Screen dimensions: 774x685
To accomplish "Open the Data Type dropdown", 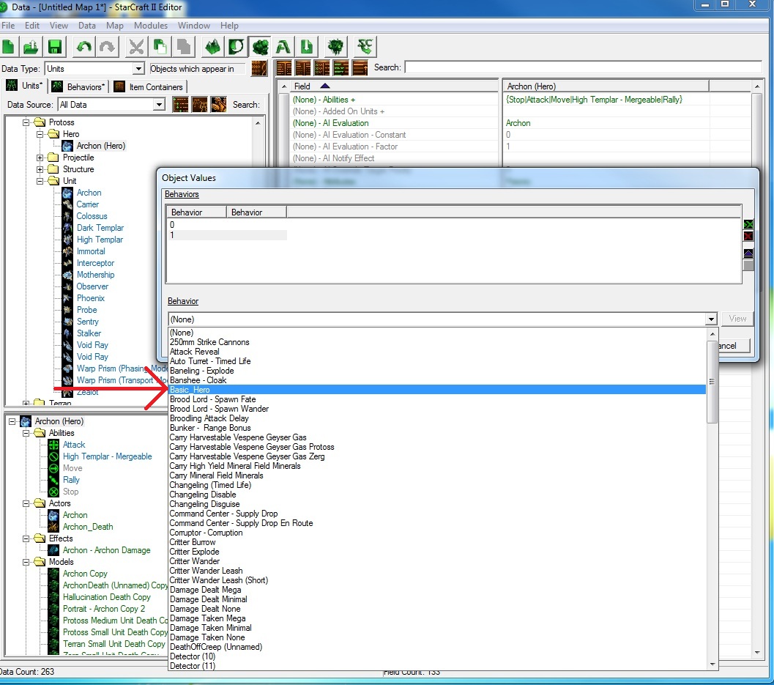I will pyautogui.click(x=138, y=69).
